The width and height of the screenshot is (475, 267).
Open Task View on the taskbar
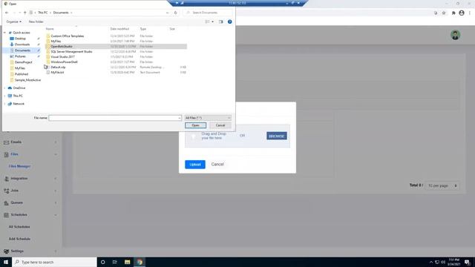[115, 262]
